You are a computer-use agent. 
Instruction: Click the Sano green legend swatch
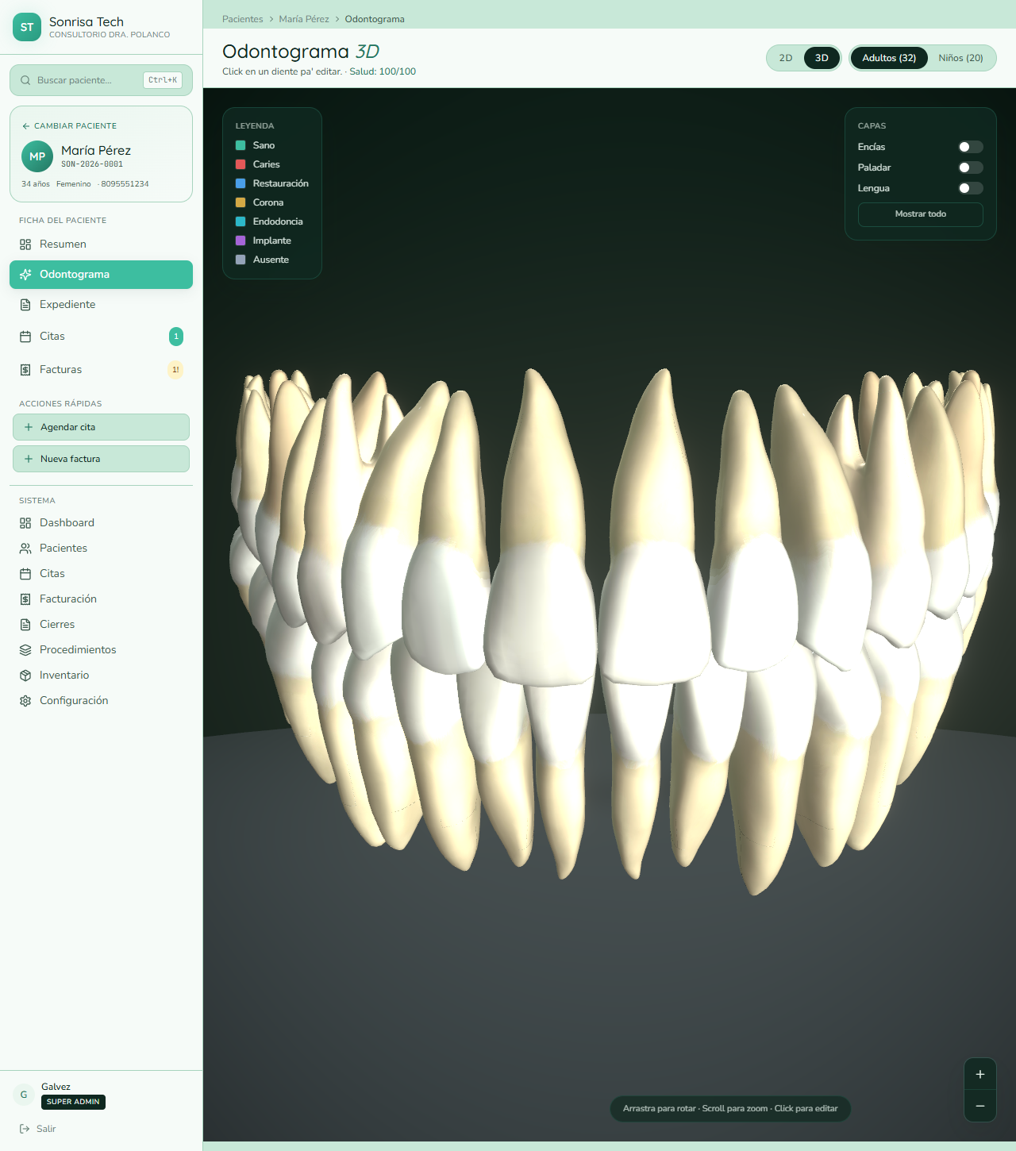[x=241, y=145]
